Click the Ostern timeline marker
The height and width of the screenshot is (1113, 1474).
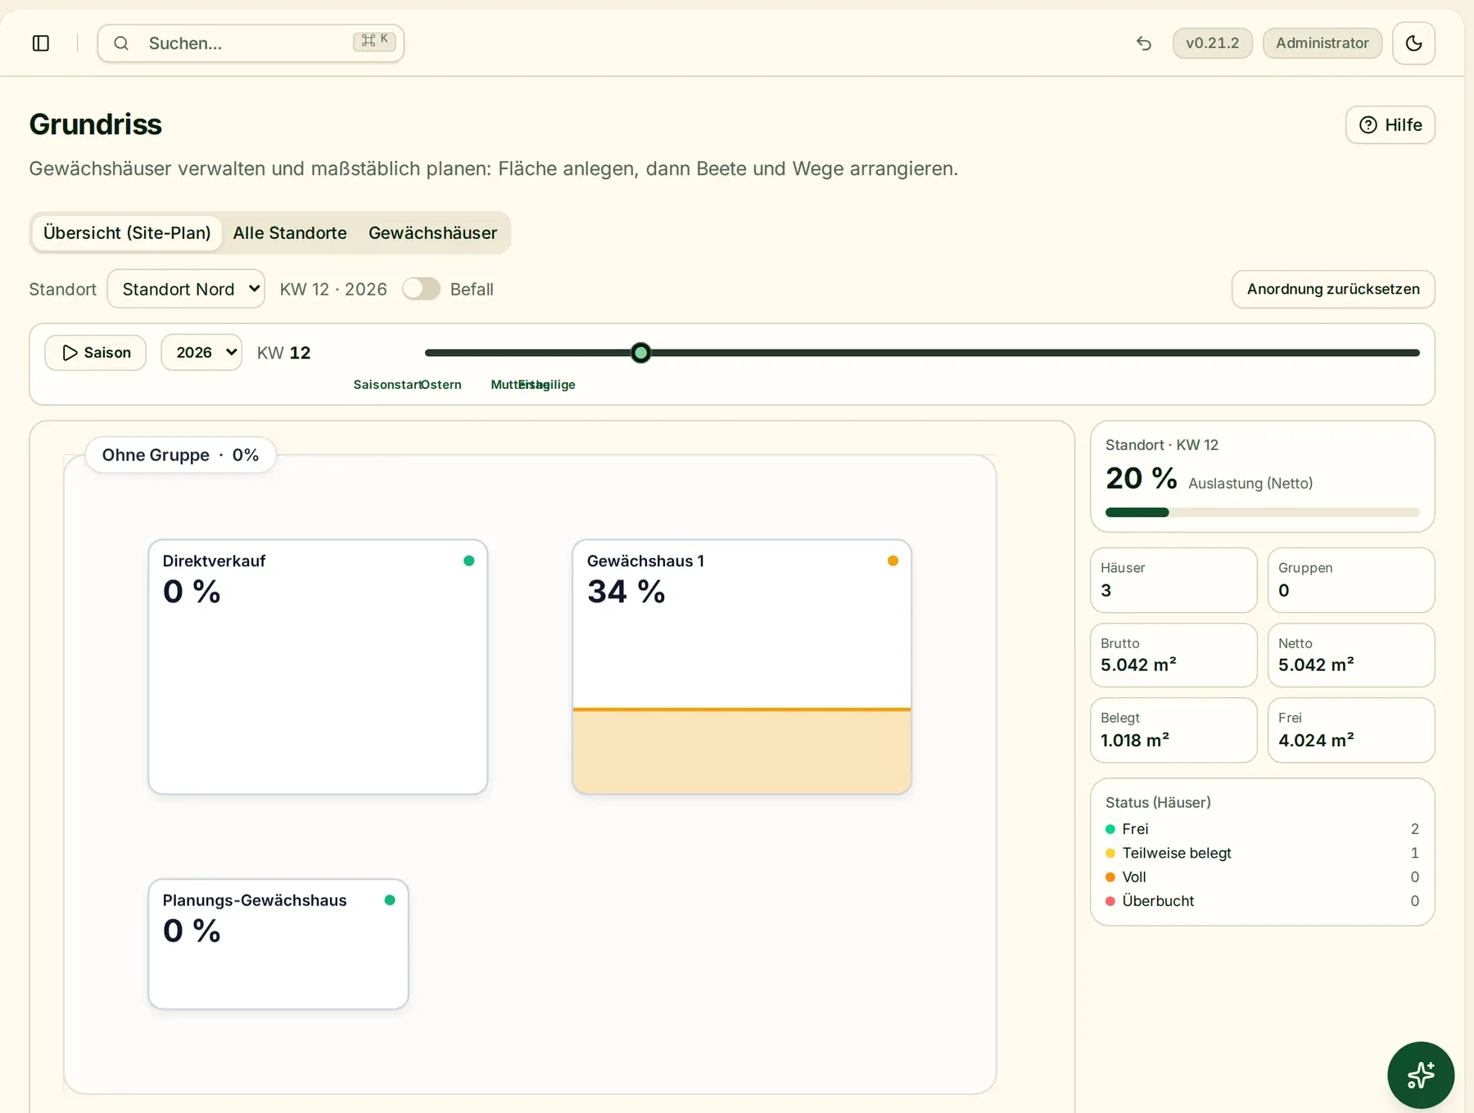441,385
